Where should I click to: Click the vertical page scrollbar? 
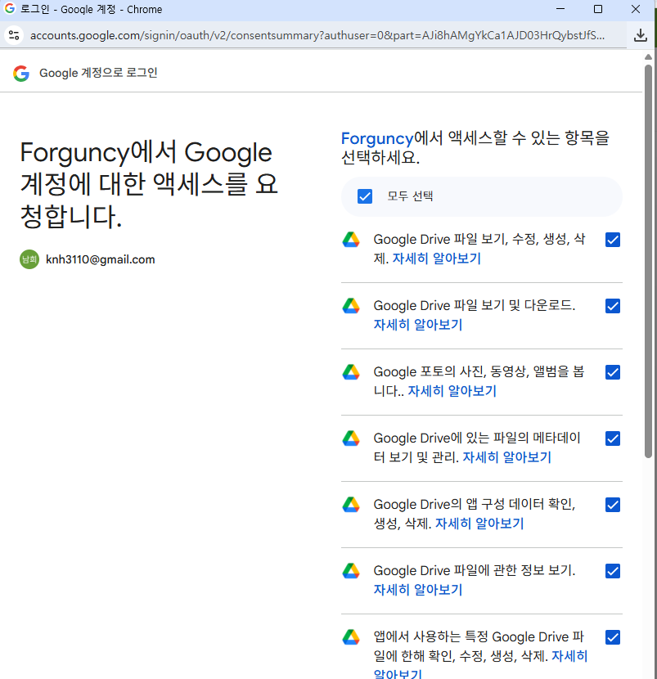point(648,261)
